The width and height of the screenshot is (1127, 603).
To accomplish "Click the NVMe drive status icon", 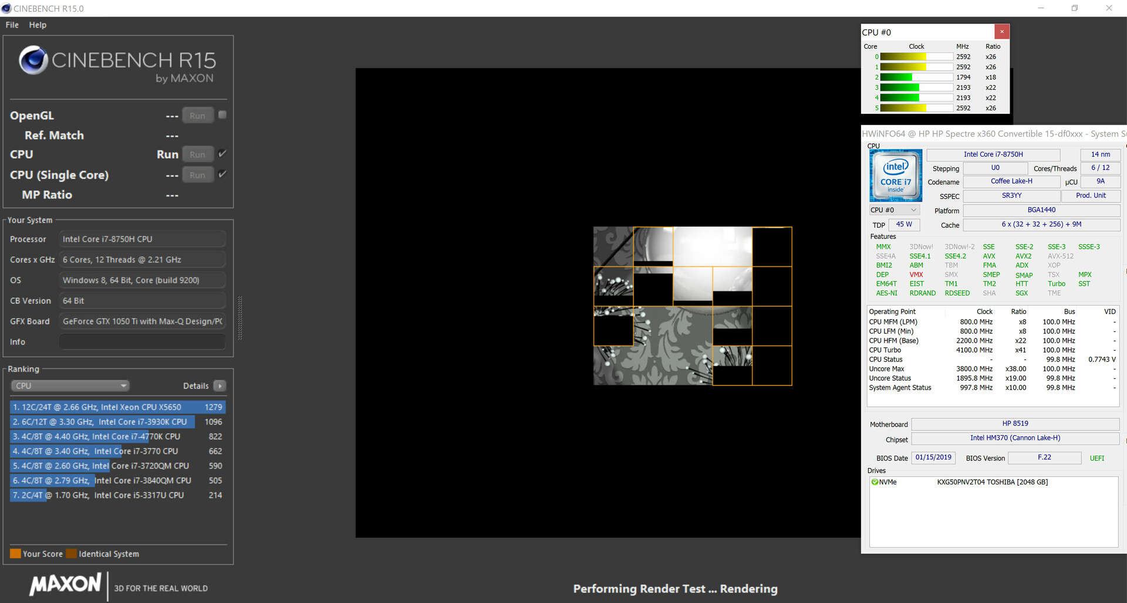I will coord(875,482).
